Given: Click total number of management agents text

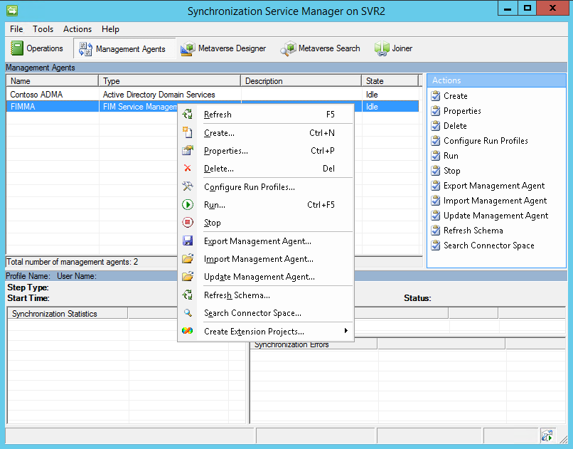Looking at the screenshot, I should pyautogui.click(x=73, y=262).
